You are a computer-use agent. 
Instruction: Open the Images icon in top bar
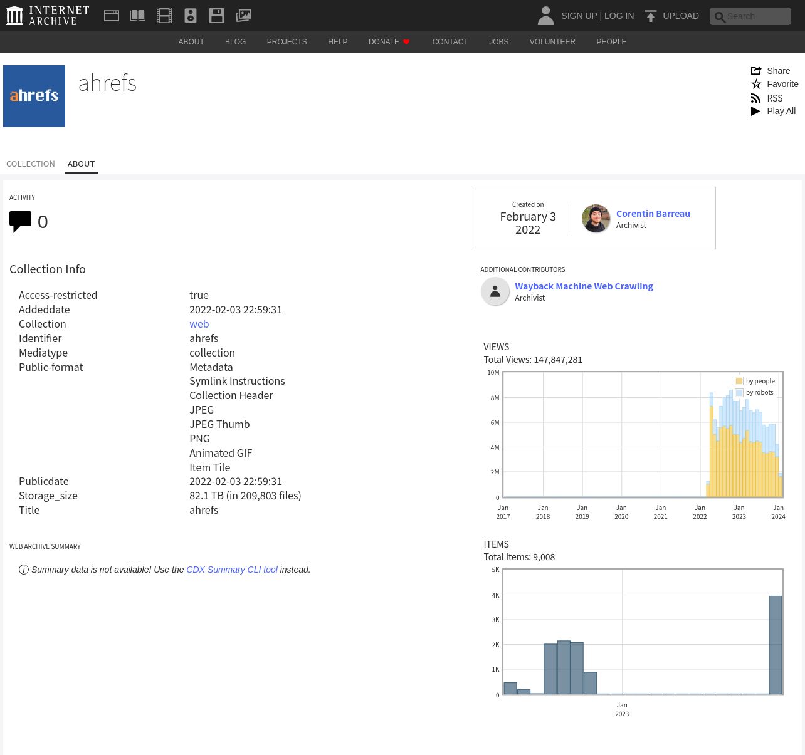coord(243,16)
